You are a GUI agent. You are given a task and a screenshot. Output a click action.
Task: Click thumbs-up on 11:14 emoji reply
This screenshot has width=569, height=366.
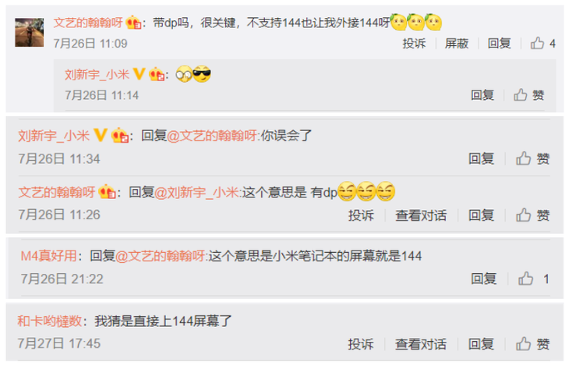(528, 95)
